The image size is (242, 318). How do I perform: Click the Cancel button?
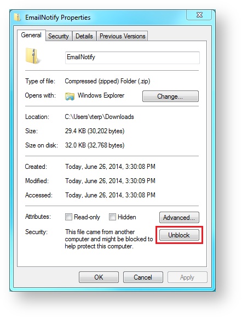pos(143,277)
